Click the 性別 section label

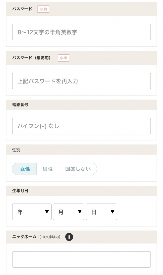click(16, 150)
